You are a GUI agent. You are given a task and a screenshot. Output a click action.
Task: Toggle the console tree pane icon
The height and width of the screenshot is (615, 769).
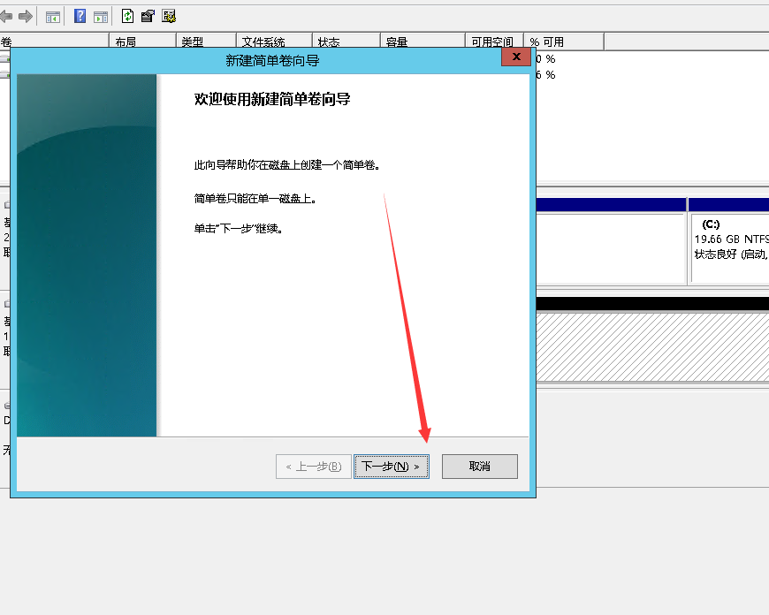pyautogui.click(x=53, y=16)
